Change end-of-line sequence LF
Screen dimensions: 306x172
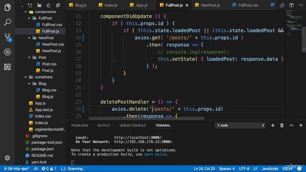[255, 169]
